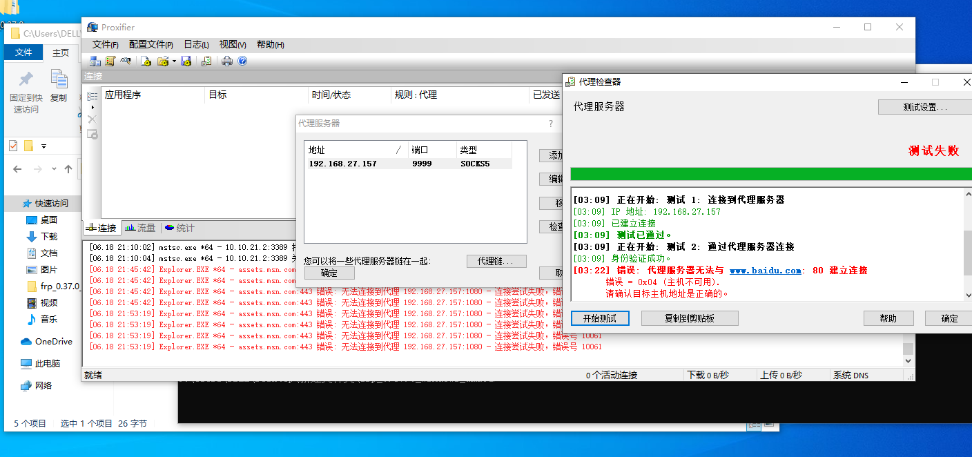Click the 时间/状态 column header
The width and height of the screenshot is (972, 457).
[x=349, y=95]
